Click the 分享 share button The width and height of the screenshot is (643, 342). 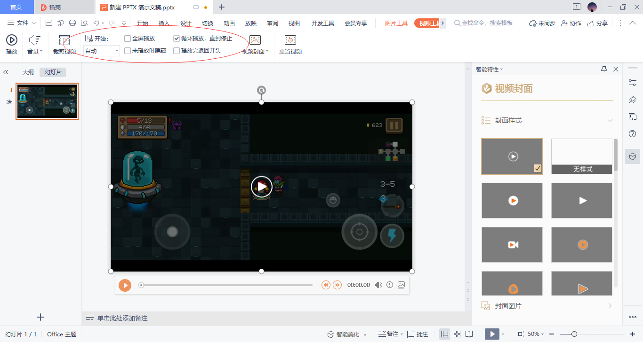click(x=597, y=23)
